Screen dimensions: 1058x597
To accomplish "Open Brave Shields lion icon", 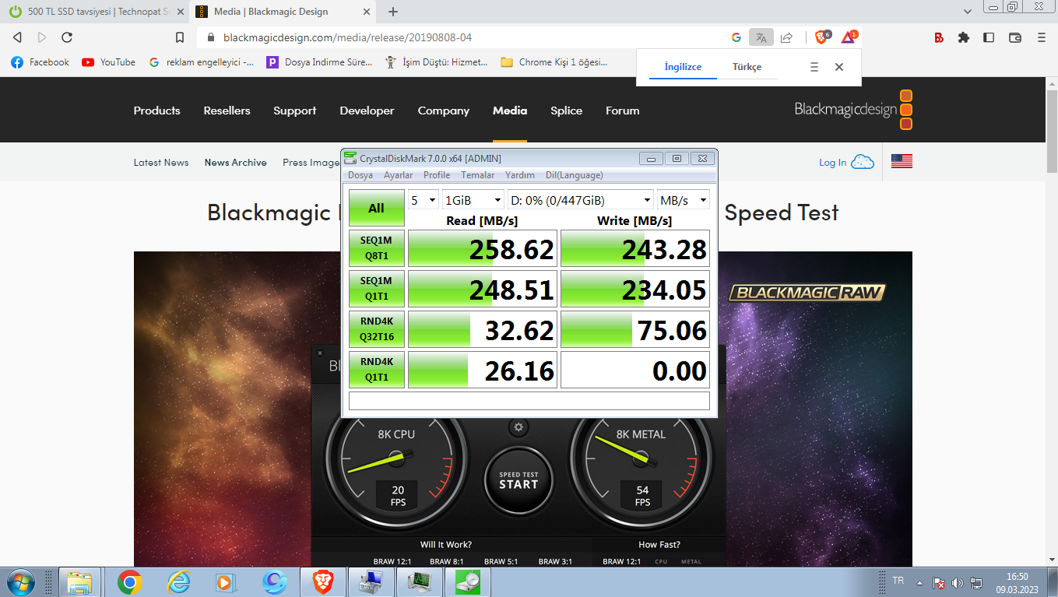I will 822,37.
